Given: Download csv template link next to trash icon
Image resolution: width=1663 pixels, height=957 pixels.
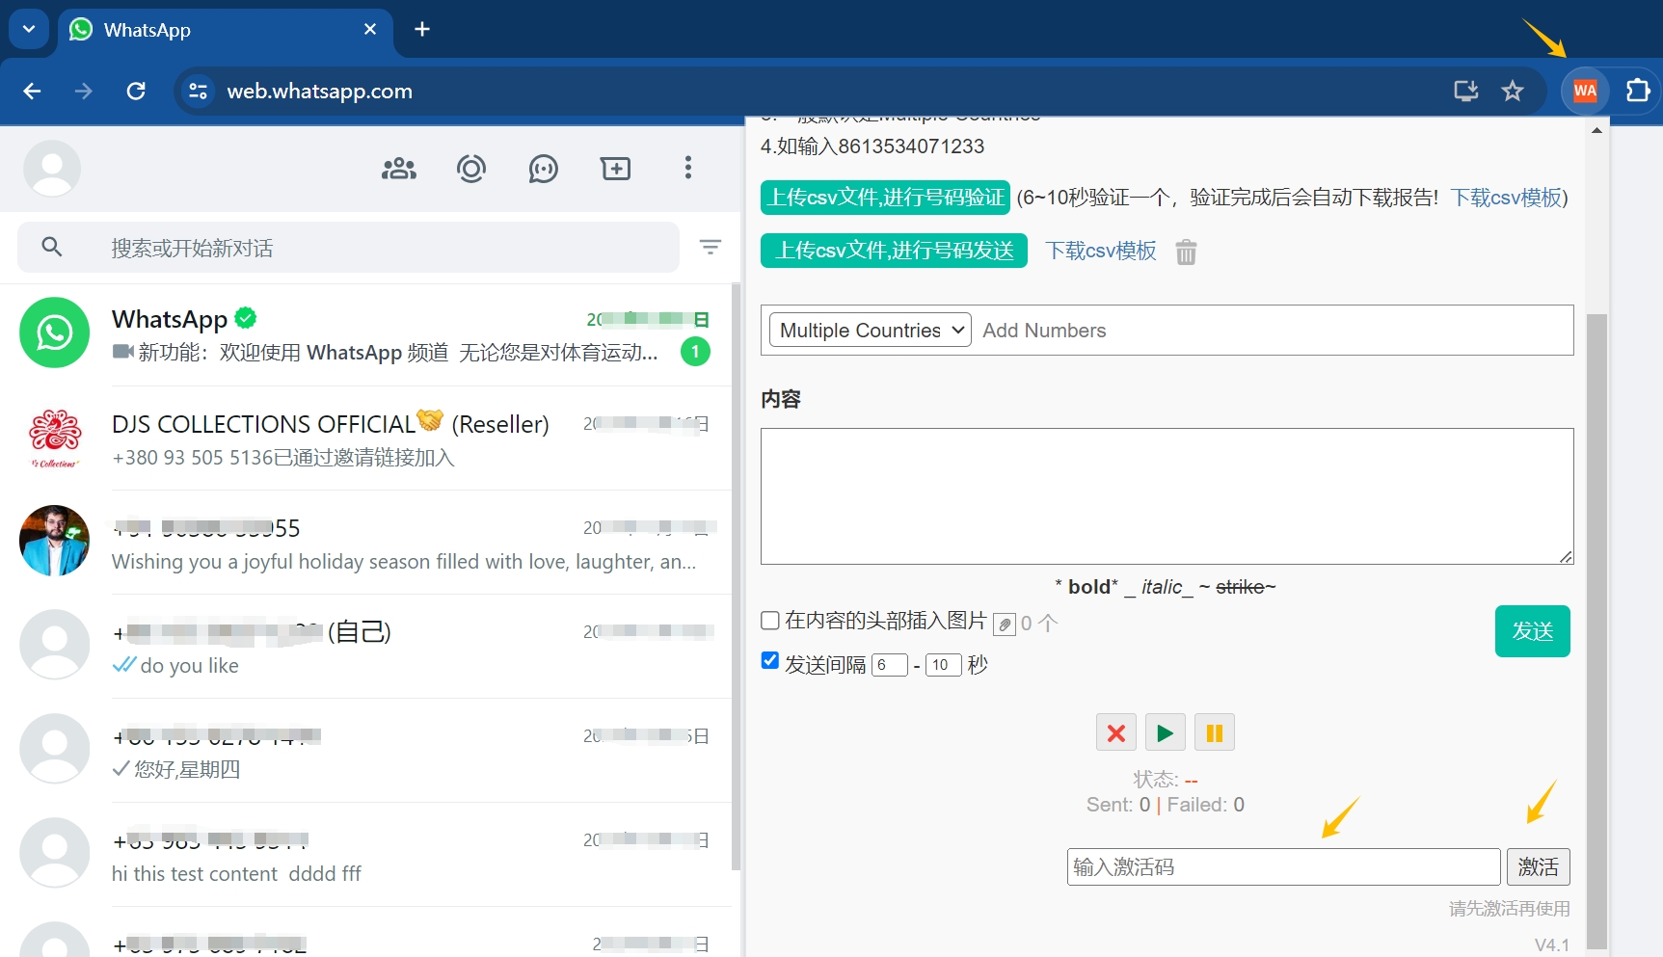Looking at the screenshot, I should (1101, 251).
